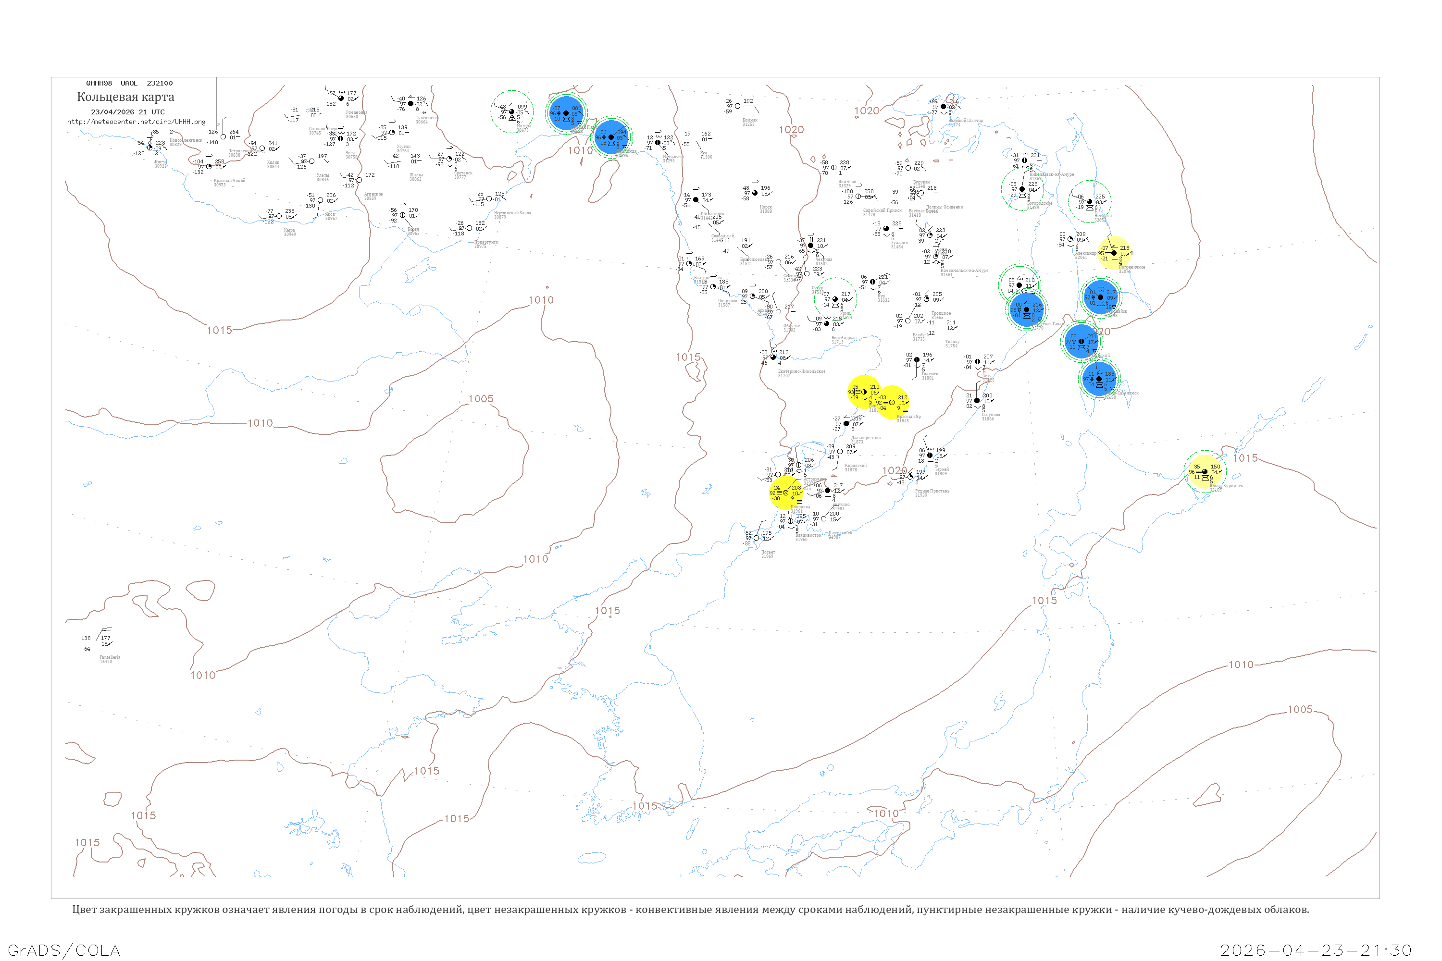Select the pale yellow Yuzhno-Kurilsk station marker
The height and width of the screenshot is (961, 1442).
(x=1205, y=472)
